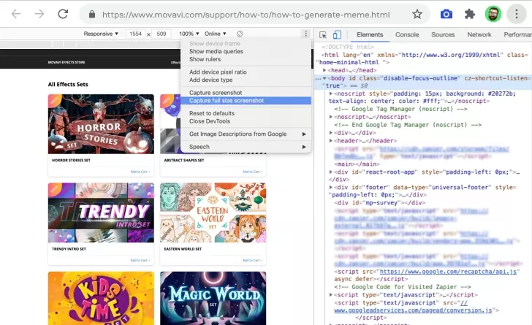This screenshot has width=532, height=325.
Task: Go forward to the next page
Action: tap(39, 14)
